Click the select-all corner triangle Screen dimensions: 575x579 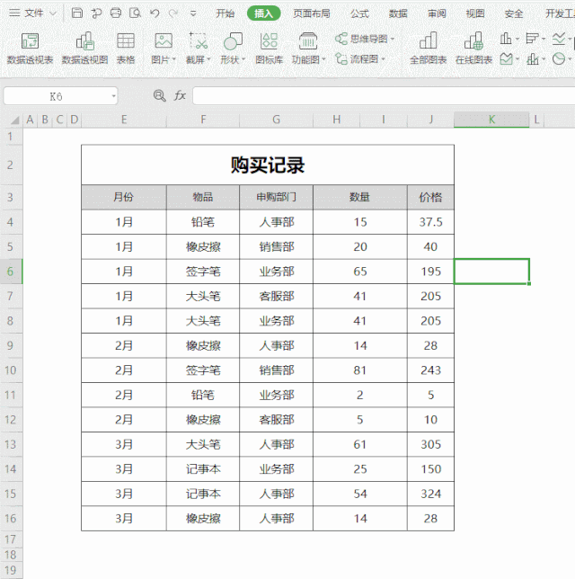[14, 120]
